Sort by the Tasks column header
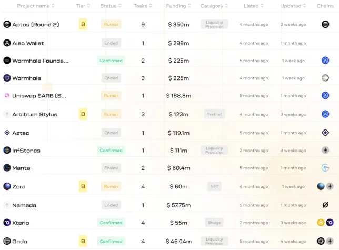The image size is (339, 250). (143, 6)
